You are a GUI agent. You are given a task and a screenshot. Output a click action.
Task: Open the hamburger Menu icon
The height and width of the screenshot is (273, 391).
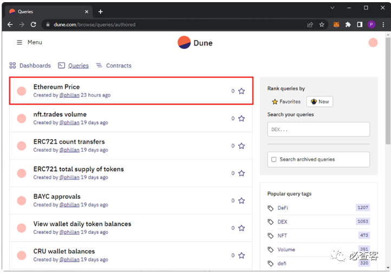(x=19, y=42)
